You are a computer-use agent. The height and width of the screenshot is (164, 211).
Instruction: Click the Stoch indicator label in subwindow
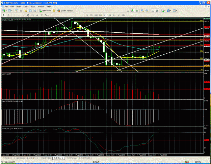tap(12, 129)
